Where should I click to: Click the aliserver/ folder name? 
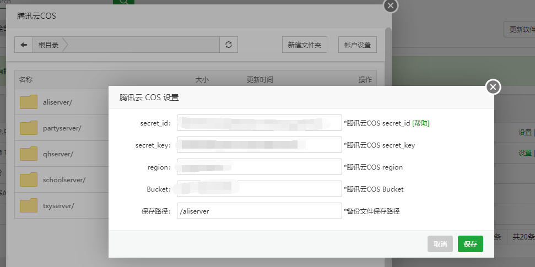57,102
